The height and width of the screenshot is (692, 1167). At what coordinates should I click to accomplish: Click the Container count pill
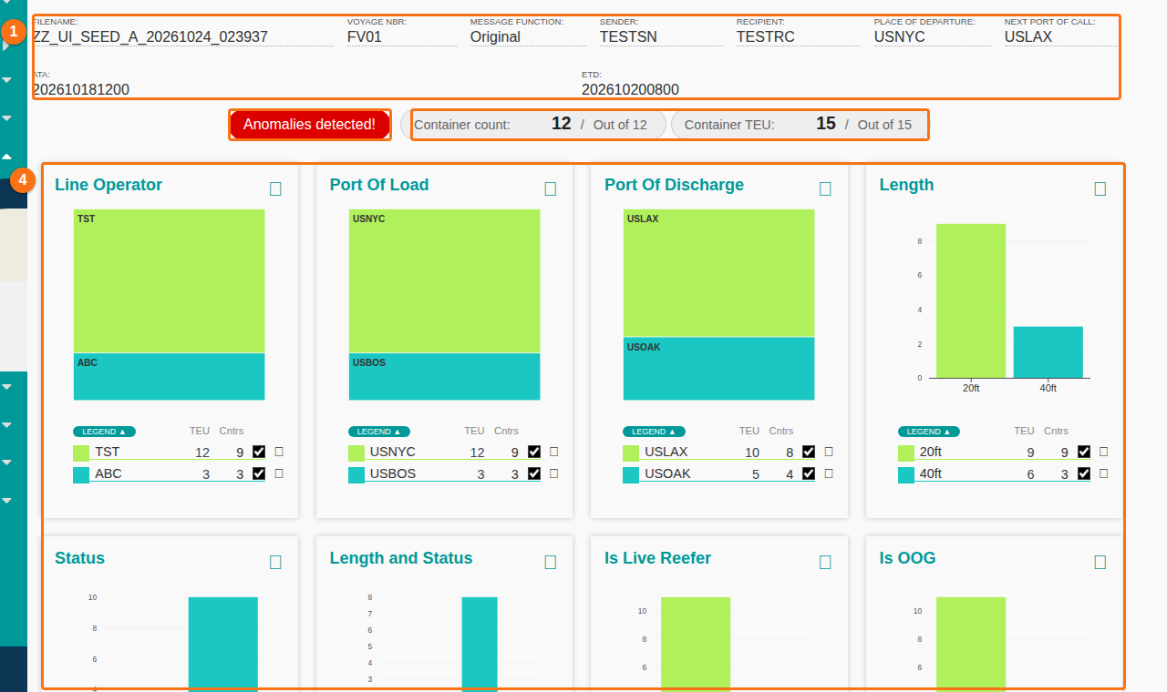[x=535, y=125]
